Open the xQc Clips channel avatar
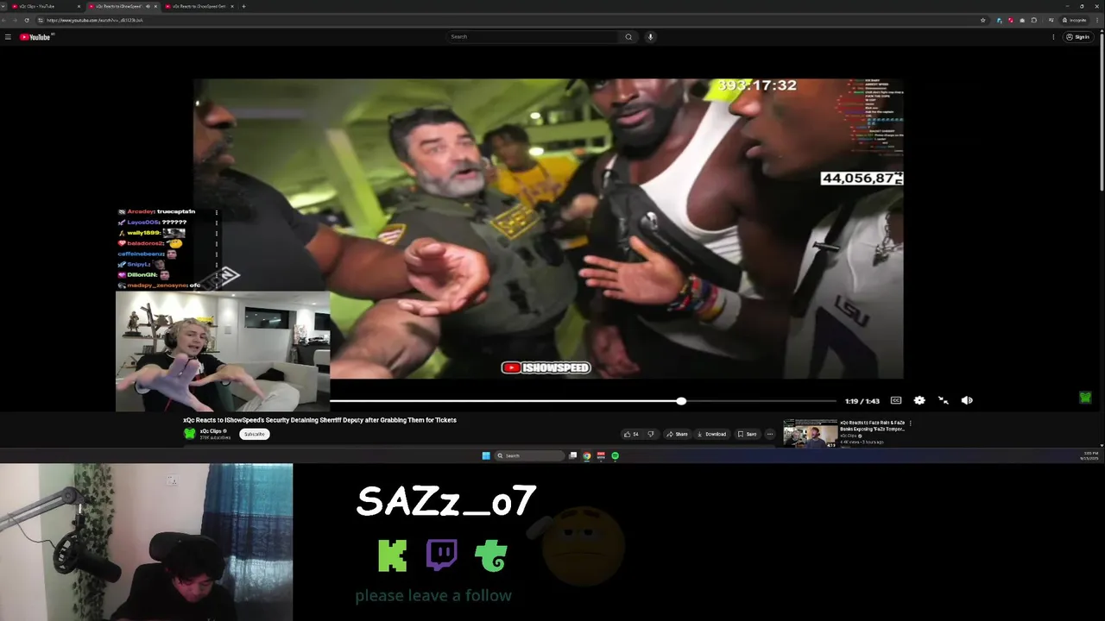 [x=189, y=434]
